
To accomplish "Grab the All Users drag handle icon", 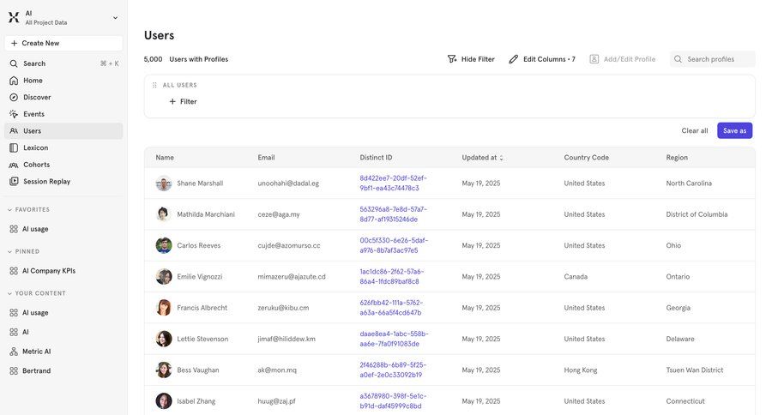I will (154, 85).
